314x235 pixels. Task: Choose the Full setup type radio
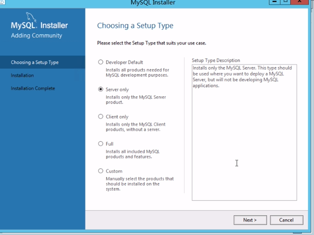(101, 144)
